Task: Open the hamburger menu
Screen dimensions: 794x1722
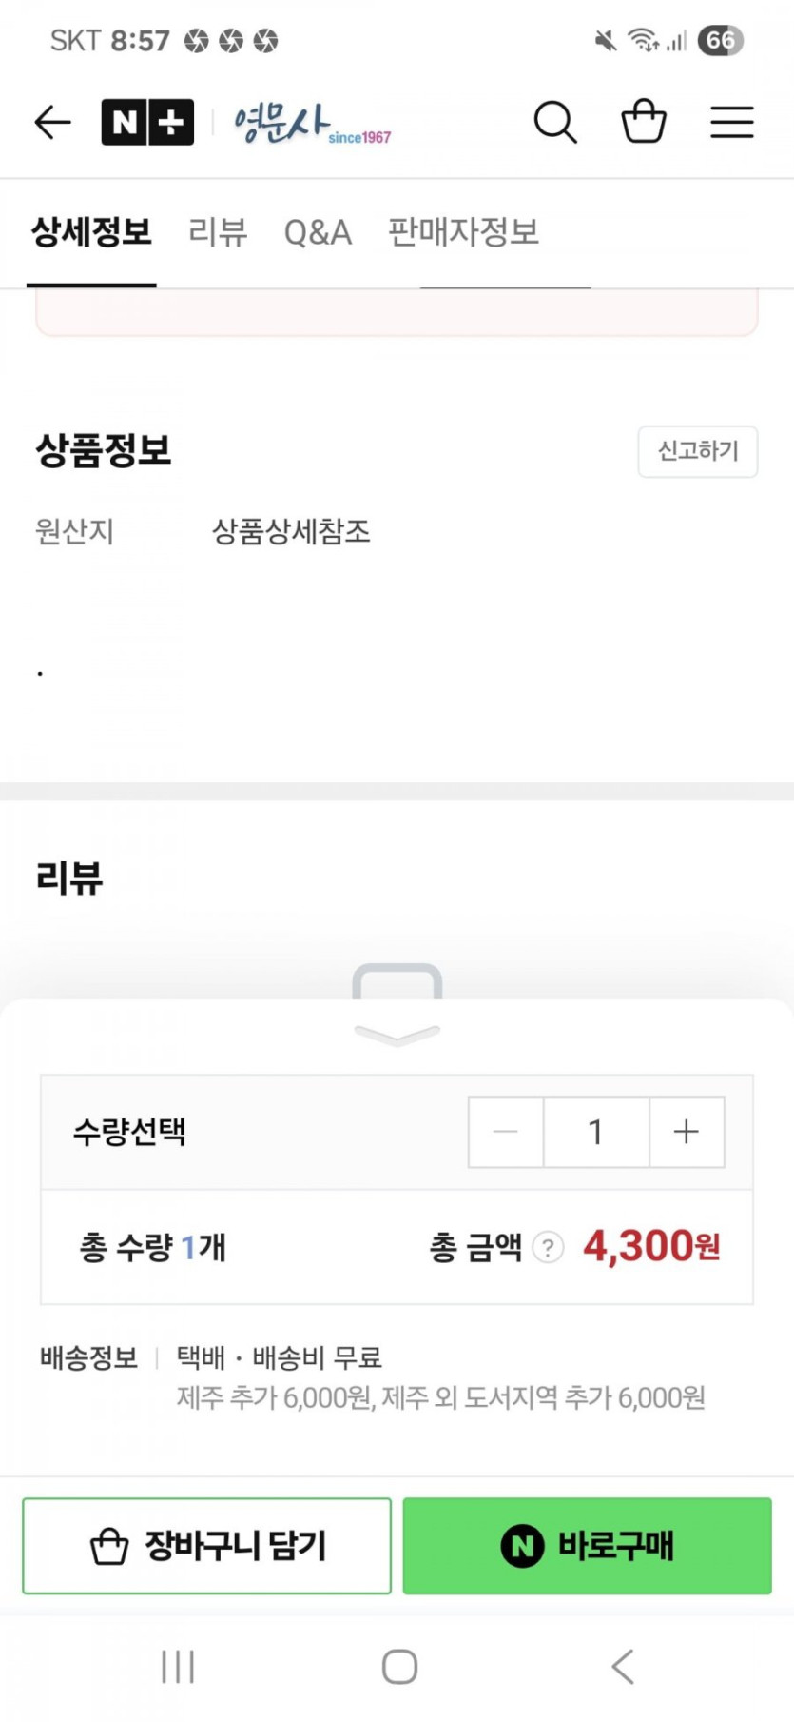Action: 732,122
